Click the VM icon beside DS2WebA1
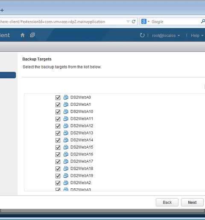Viewport: 205px width, 220px height. point(66,104)
